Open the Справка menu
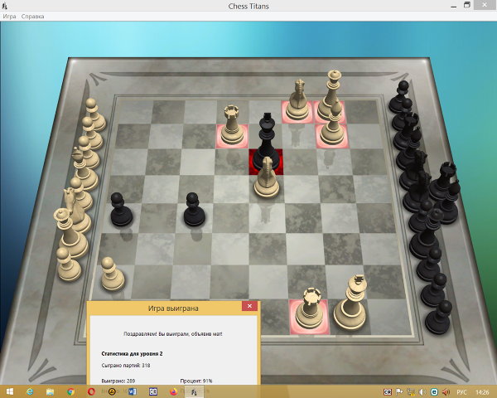The image size is (497, 398). click(33, 16)
